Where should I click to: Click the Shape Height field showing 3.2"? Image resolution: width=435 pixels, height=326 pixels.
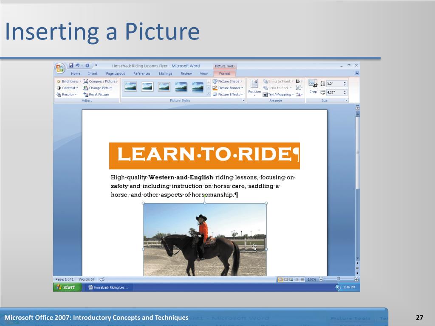pos(334,84)
